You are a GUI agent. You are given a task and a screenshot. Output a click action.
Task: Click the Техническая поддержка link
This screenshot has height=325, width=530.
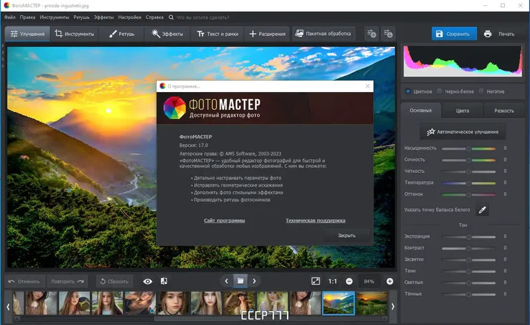pos(315,220)
